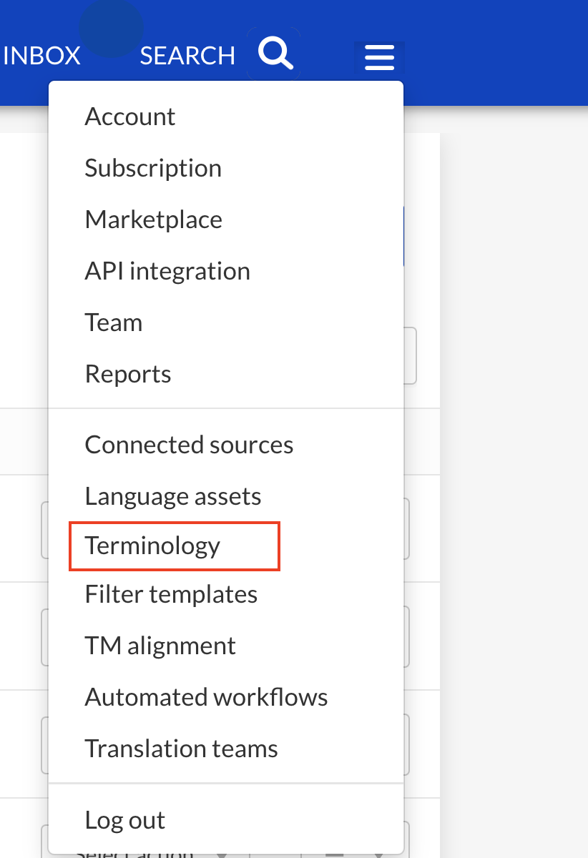588x858 pixels.
Task: Open the Marketplace page
Action: (x=153, y=219)
